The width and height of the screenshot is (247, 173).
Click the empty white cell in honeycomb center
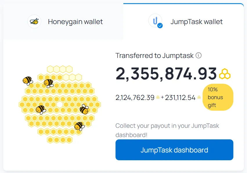tap(60, 104)
